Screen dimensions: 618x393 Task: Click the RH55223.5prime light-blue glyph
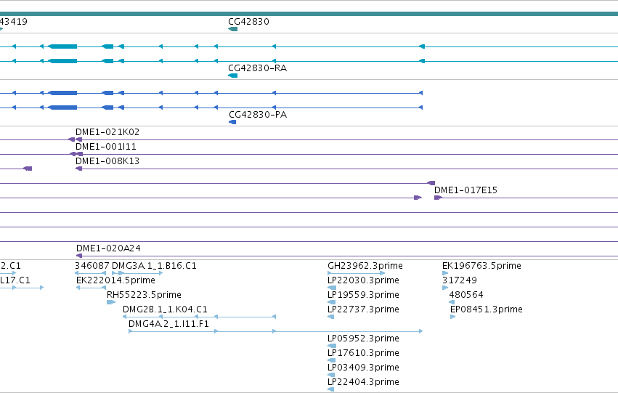point(111,302)
